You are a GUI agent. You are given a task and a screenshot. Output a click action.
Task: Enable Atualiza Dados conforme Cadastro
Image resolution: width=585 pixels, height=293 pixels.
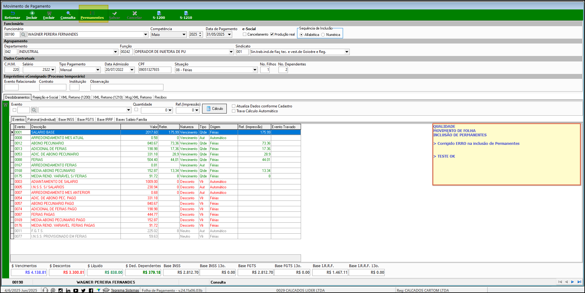[x=234, y=106]
